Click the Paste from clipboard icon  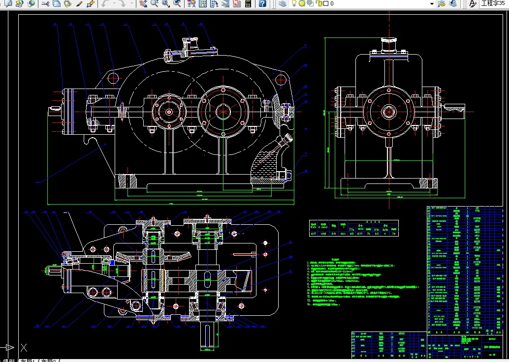(x=68, y=3)
